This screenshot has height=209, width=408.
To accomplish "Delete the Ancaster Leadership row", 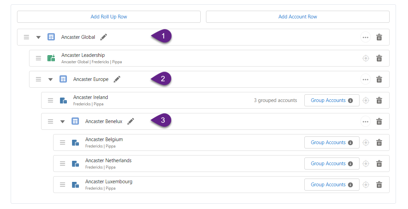I will [379, 58].
